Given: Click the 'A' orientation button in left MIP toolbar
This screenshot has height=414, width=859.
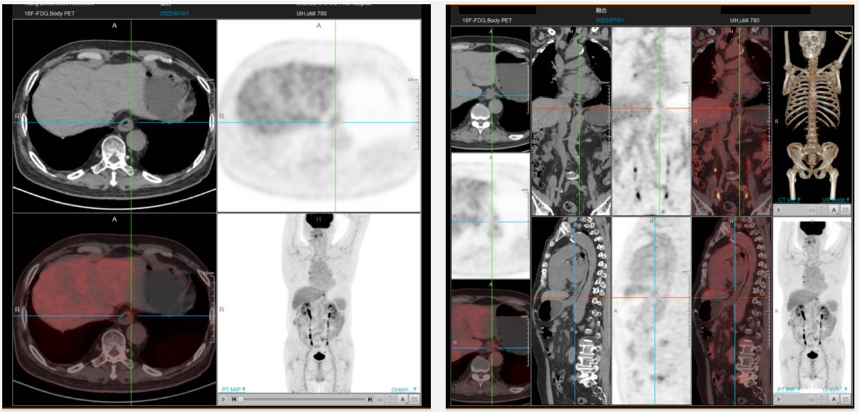Looking at the screenshot, I should pos(402,399).
